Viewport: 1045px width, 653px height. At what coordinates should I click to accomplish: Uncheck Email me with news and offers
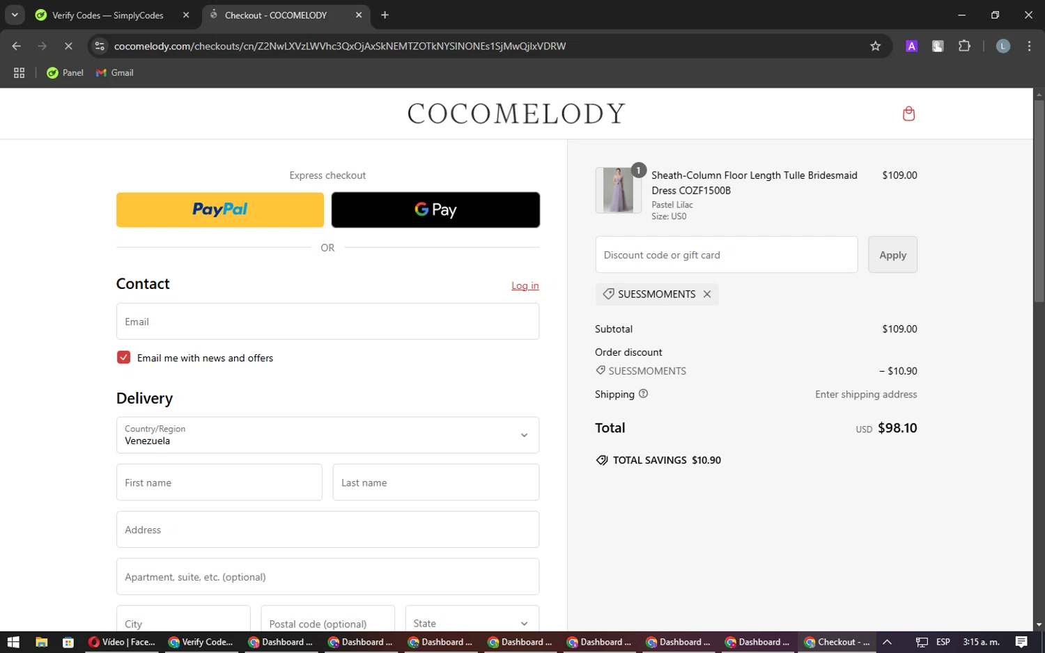(x=124, y=357)
